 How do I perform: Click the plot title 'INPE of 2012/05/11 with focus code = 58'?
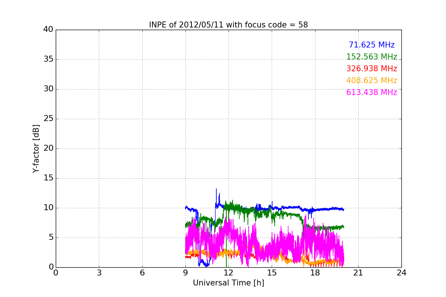[228, 25]
